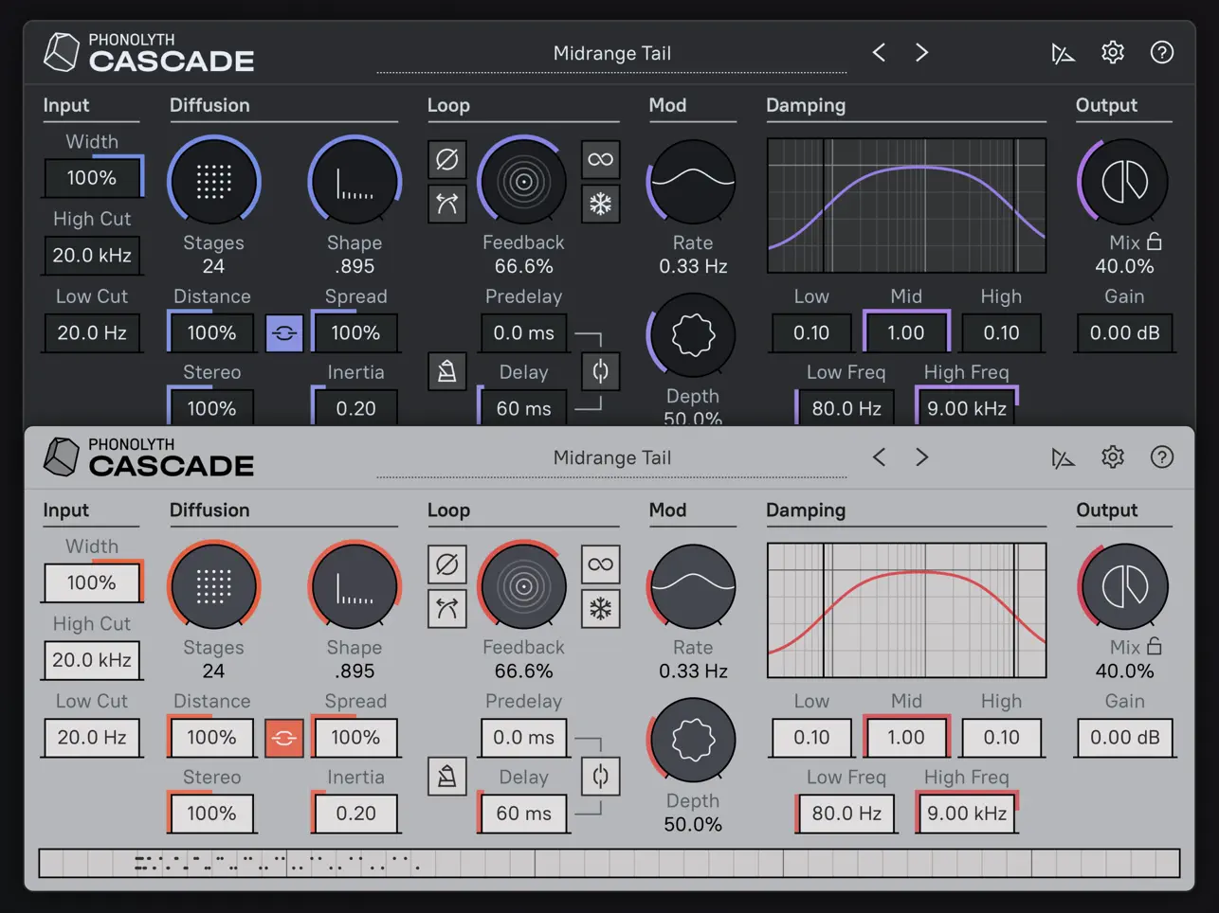Toggle crossed-arrows button in light Loop section
1219x913 pixels.
click(446, 609)
